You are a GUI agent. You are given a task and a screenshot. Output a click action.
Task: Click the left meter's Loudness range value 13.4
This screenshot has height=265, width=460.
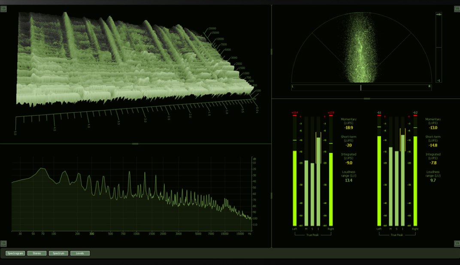(x=348, y=181)
